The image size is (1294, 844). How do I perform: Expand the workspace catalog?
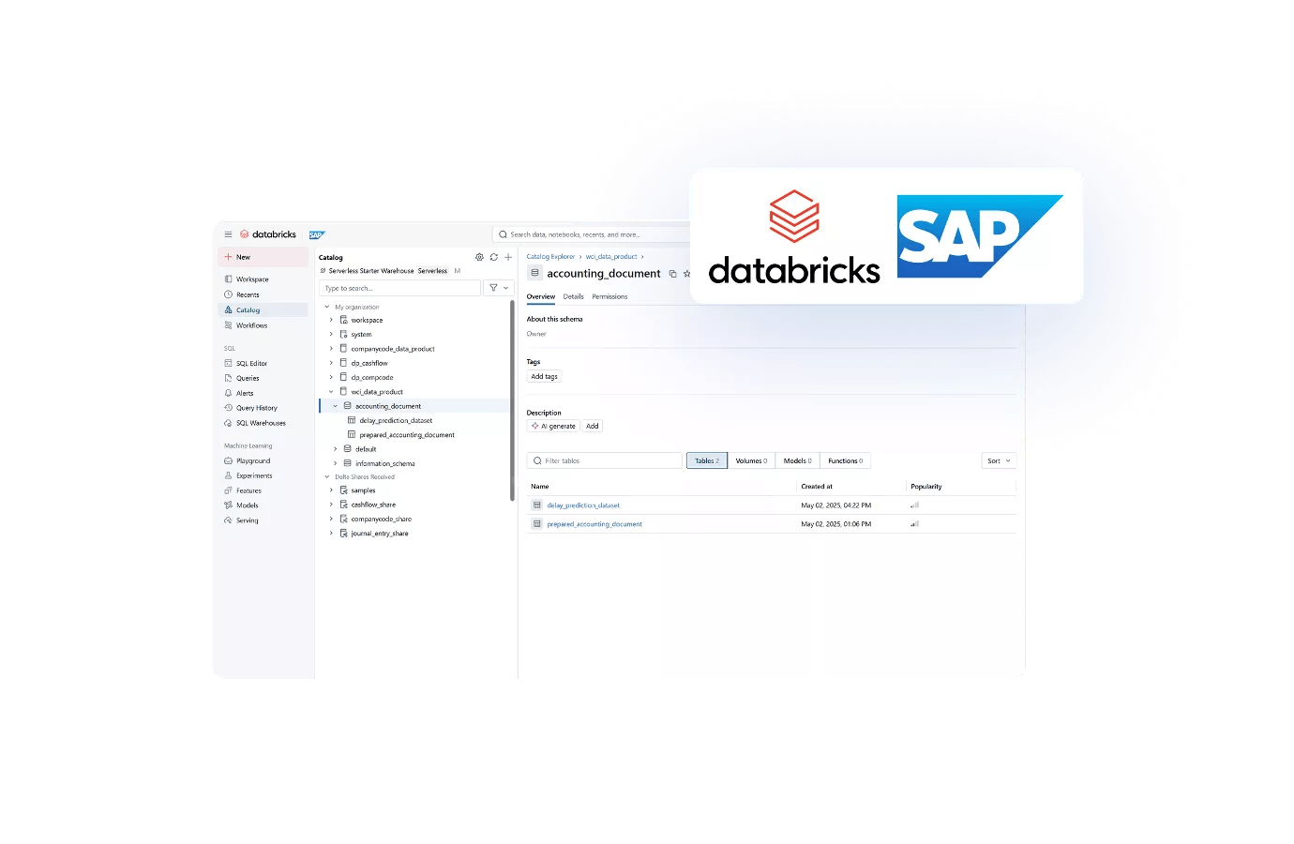pos(331,320)
